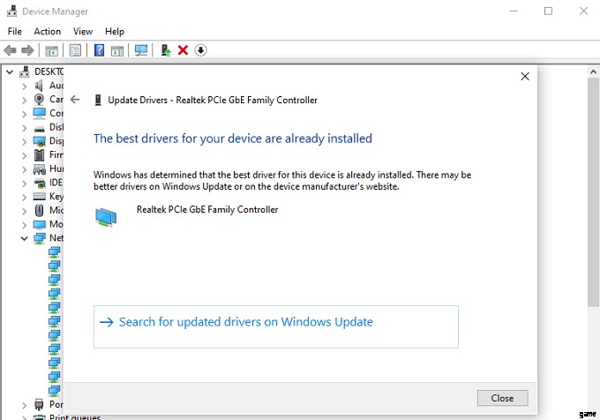Click the toolbar Forward arrow icon

point(27,50)
